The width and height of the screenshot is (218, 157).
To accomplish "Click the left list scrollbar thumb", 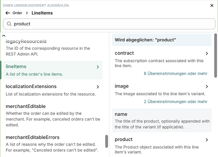I will [106, 141].
